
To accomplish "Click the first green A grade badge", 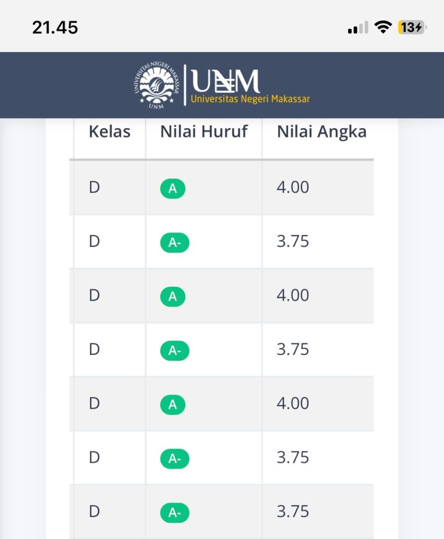I will (172, 189).
